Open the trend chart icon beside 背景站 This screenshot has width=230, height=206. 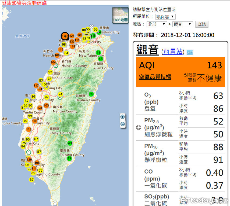pyautogui.click(x=190, y=52)
